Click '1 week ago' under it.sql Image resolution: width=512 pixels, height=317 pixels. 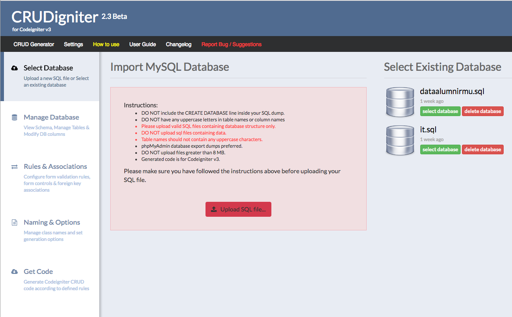[432, 139]
